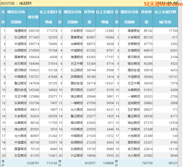Click total long position 819557
The height and width of the screenshot is (167, 183).
pyautogui.click(x=90, y=163)
